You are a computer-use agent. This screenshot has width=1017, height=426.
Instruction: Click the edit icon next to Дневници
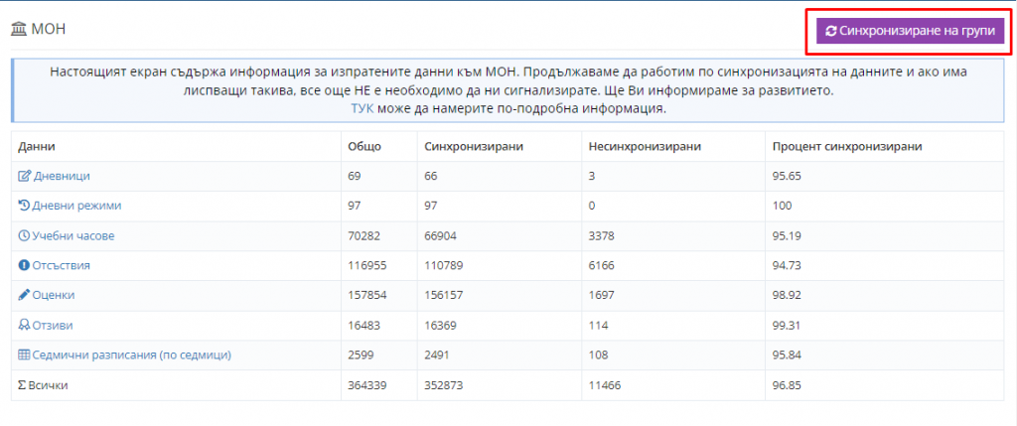pos(25,176)
